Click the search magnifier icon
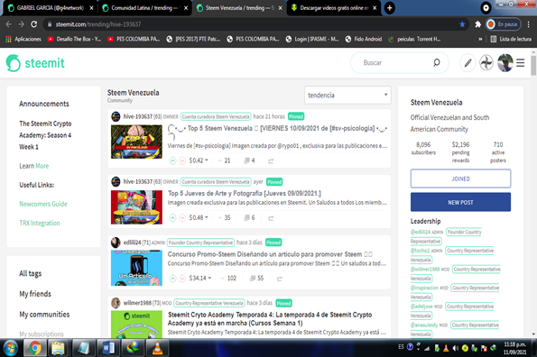The height and width of the screenshot is (357, 537). pyautogui.click(x=436, y=62)
